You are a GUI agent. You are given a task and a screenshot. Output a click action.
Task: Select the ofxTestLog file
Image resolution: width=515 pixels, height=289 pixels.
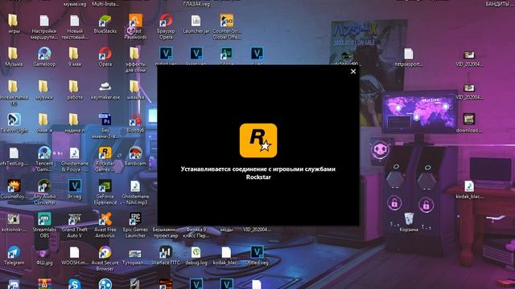coord(14,157)
